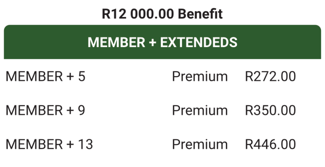This screenshot has height=167, width=325.
Task: Click the R272.00 premium amount
Action: (271, 76)
